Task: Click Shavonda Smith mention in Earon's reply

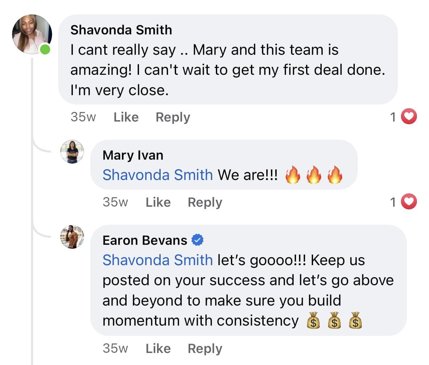Action: pyautogui.click(x=157, y=260)
